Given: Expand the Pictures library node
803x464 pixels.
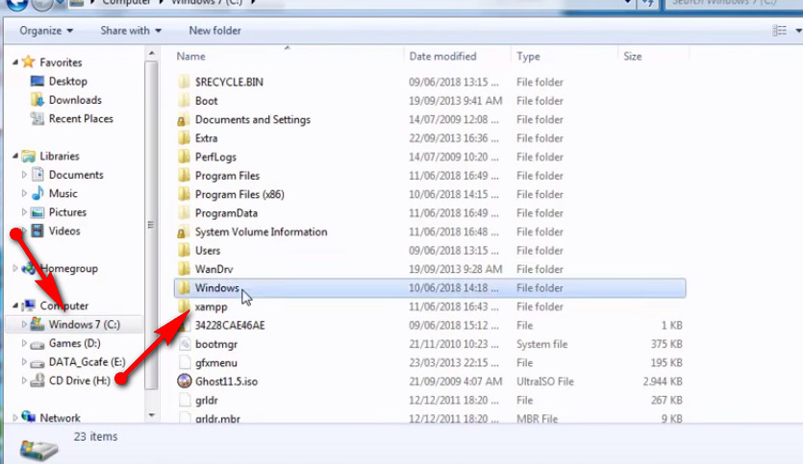Looking at the screenshot, I should [x=24, y=211].
